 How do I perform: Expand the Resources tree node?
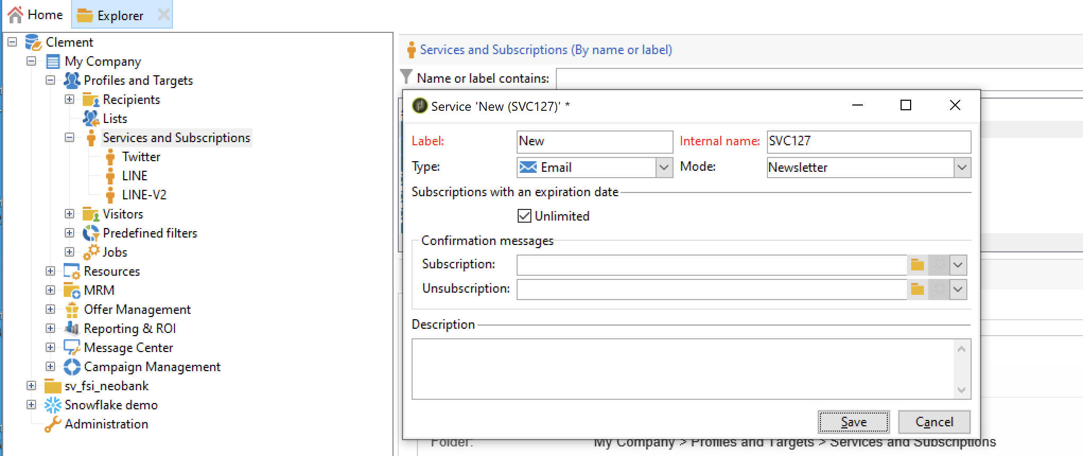[50, 271]
